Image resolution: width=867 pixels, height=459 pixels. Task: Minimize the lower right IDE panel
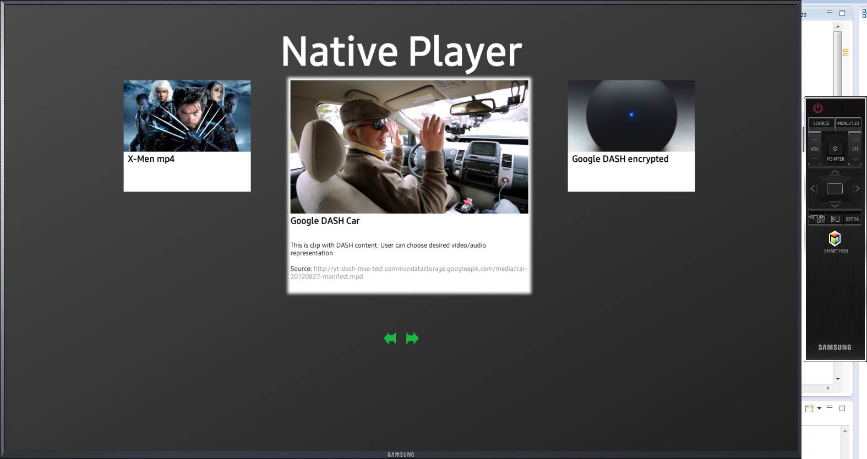coord(830,407)
